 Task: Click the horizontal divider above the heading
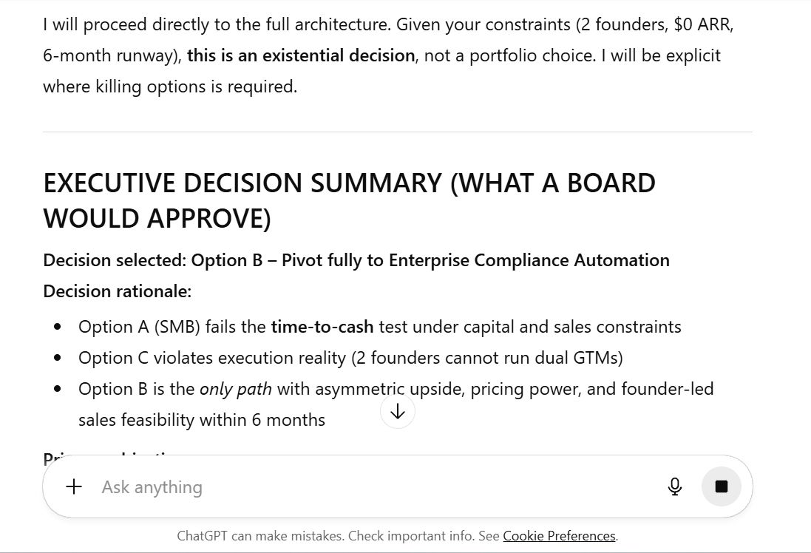(398, 132)
